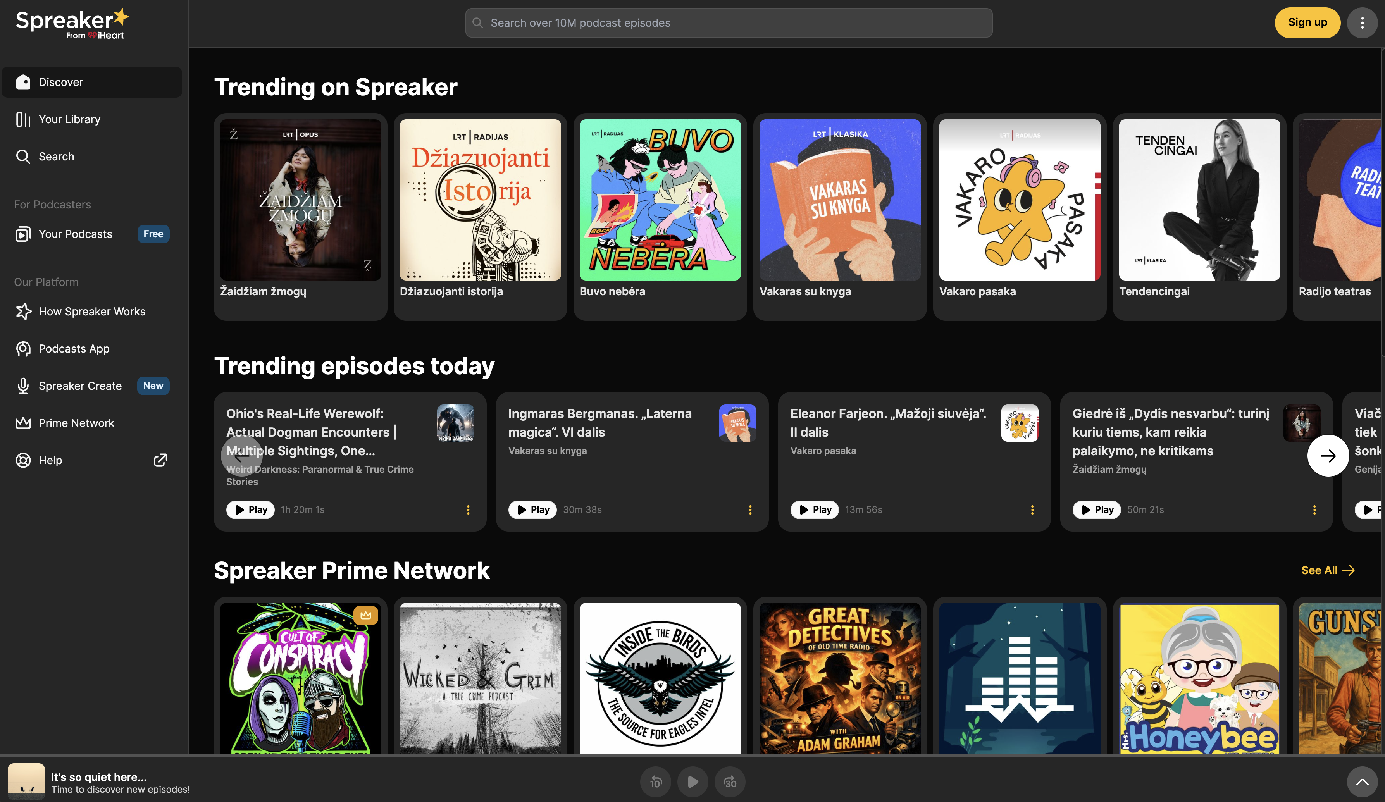Viewport: 1385px width, 802px height.
Task: Open the Podcasts App page
Action: (73, 348)
